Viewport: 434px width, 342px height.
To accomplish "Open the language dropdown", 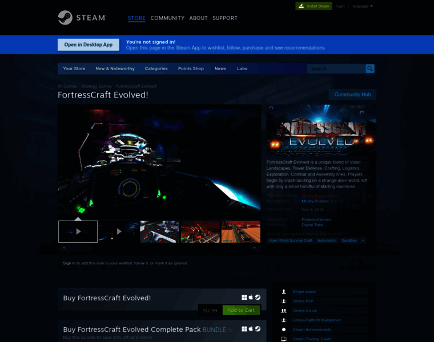I will click(362, 6).
